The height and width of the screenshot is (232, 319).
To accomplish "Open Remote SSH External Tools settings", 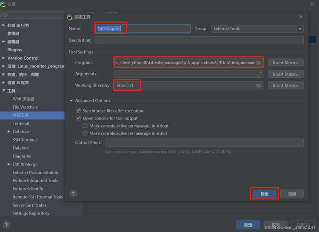I will click(x=38, y=197).
